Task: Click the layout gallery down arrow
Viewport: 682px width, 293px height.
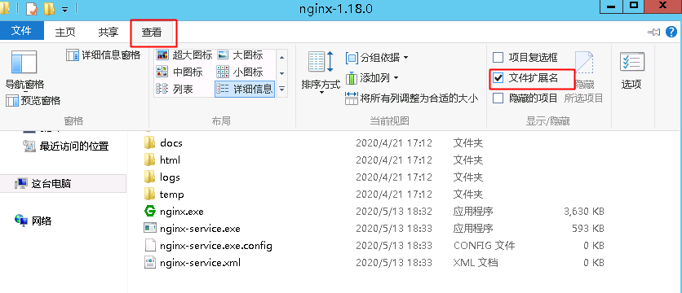Action: 281,73
